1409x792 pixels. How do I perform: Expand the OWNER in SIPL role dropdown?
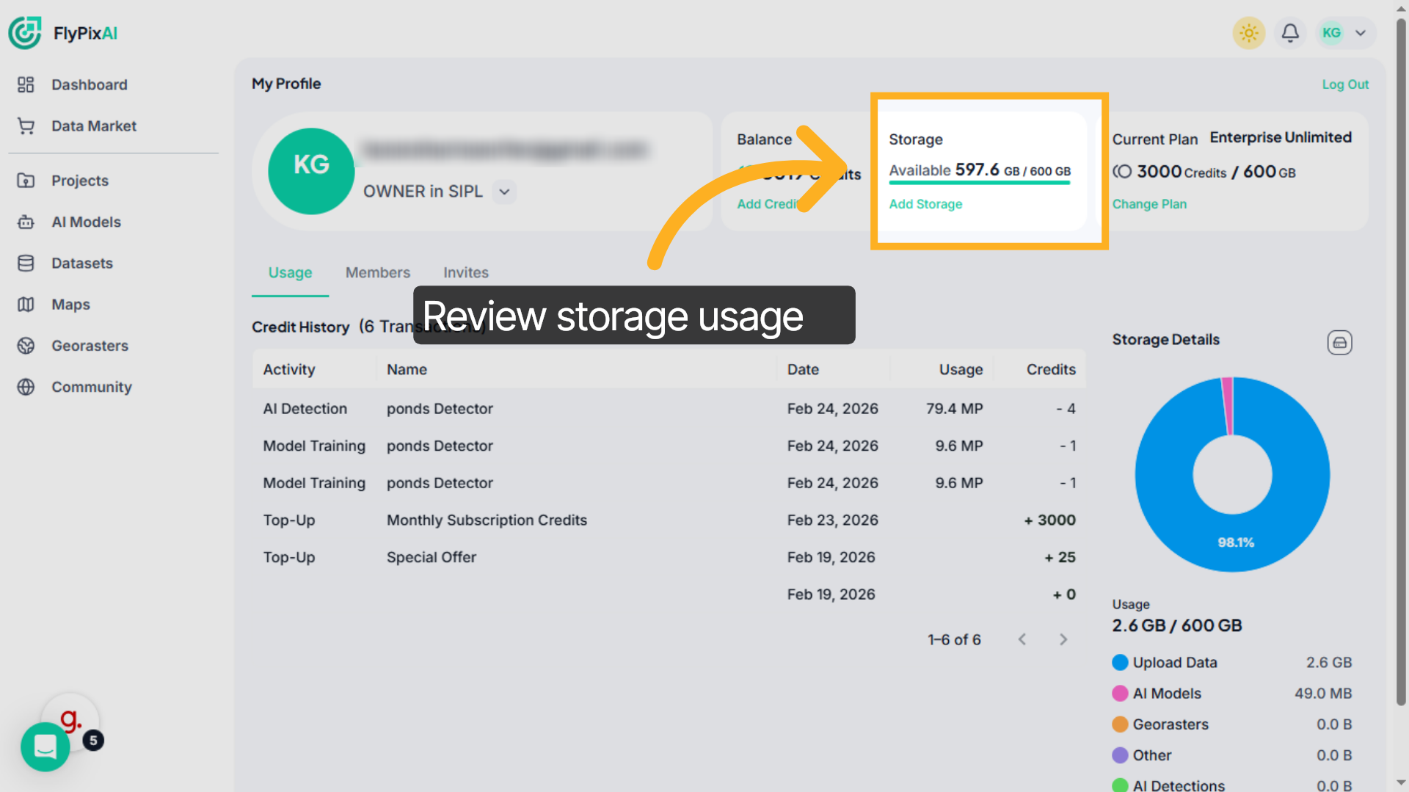(504, 192)
